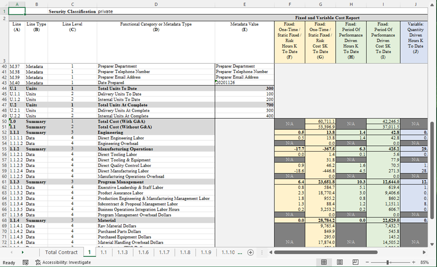Click the '-367.5' value cell
Image resolution: width=437 pixels, height=267 pixels.
(320, 149)
